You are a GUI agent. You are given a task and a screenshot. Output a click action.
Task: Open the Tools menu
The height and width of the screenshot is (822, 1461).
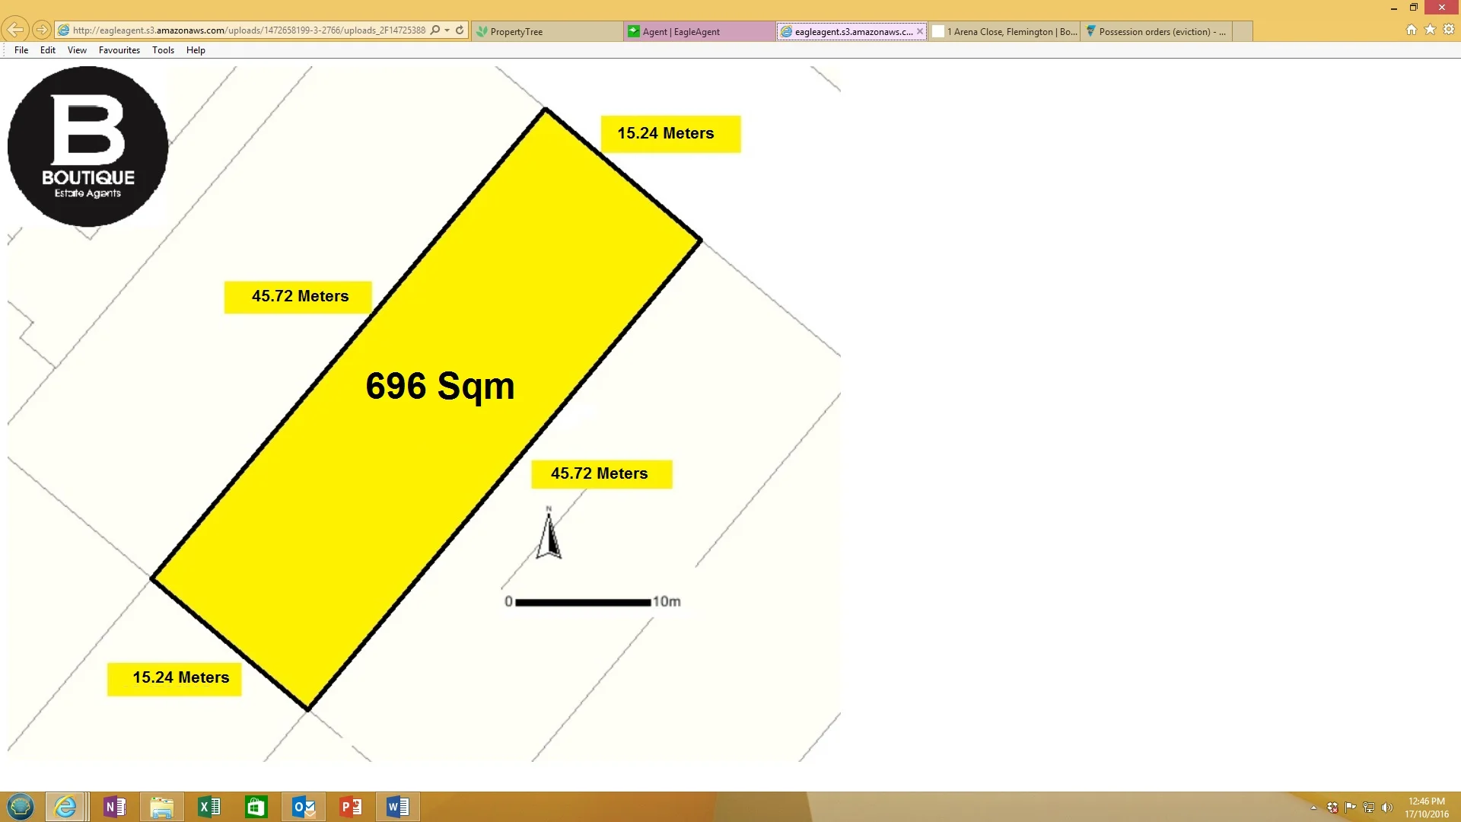163,50
